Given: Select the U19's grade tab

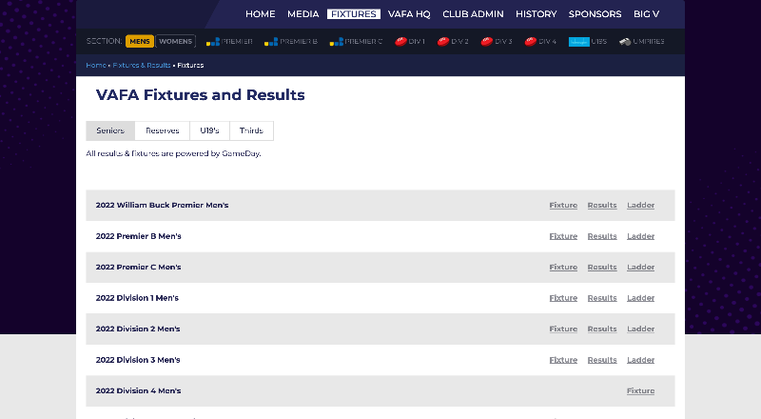Looking at the screenshot, I should (x=209, y=130).
